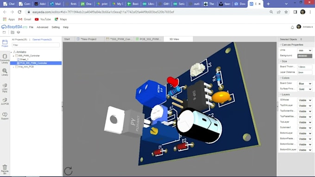
Task: Open the Maps bookmark
Action: point(61,19)
